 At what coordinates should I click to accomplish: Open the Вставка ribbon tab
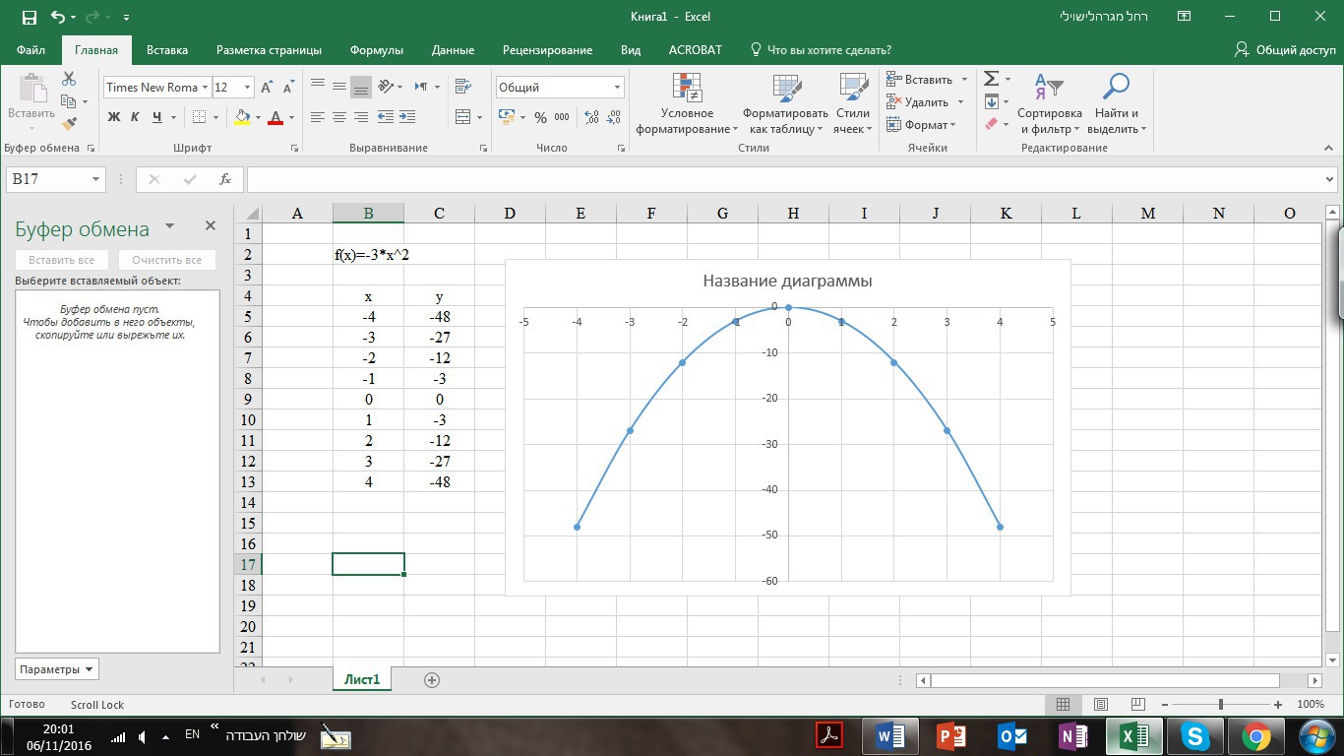point(166,50)
